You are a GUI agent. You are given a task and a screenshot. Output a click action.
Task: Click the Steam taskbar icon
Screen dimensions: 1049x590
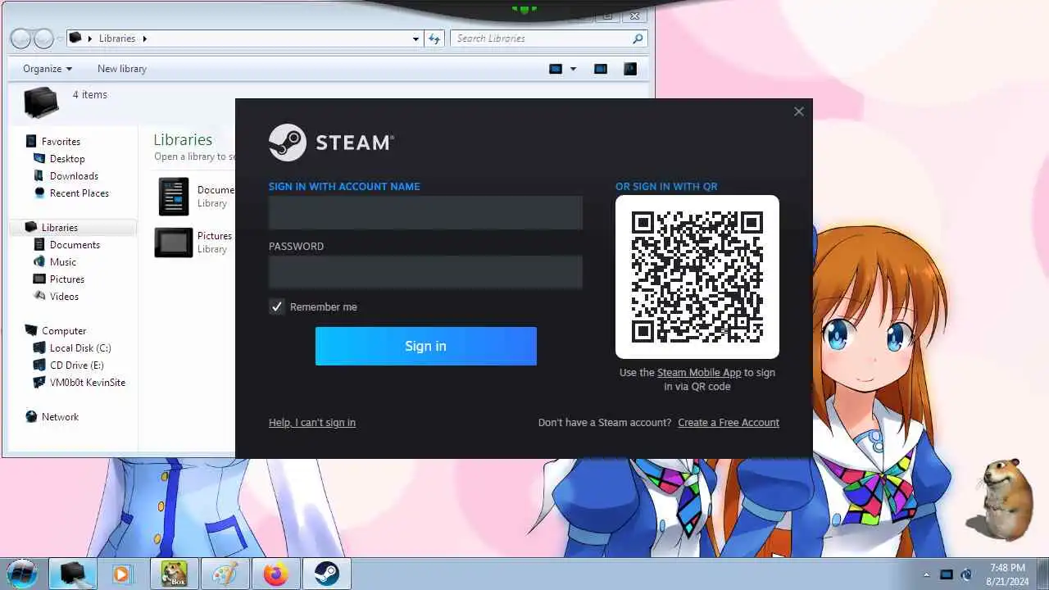(327, 574)
